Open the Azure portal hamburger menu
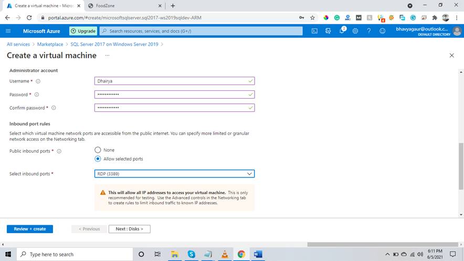464x261 pixels. tap(8, 31)
